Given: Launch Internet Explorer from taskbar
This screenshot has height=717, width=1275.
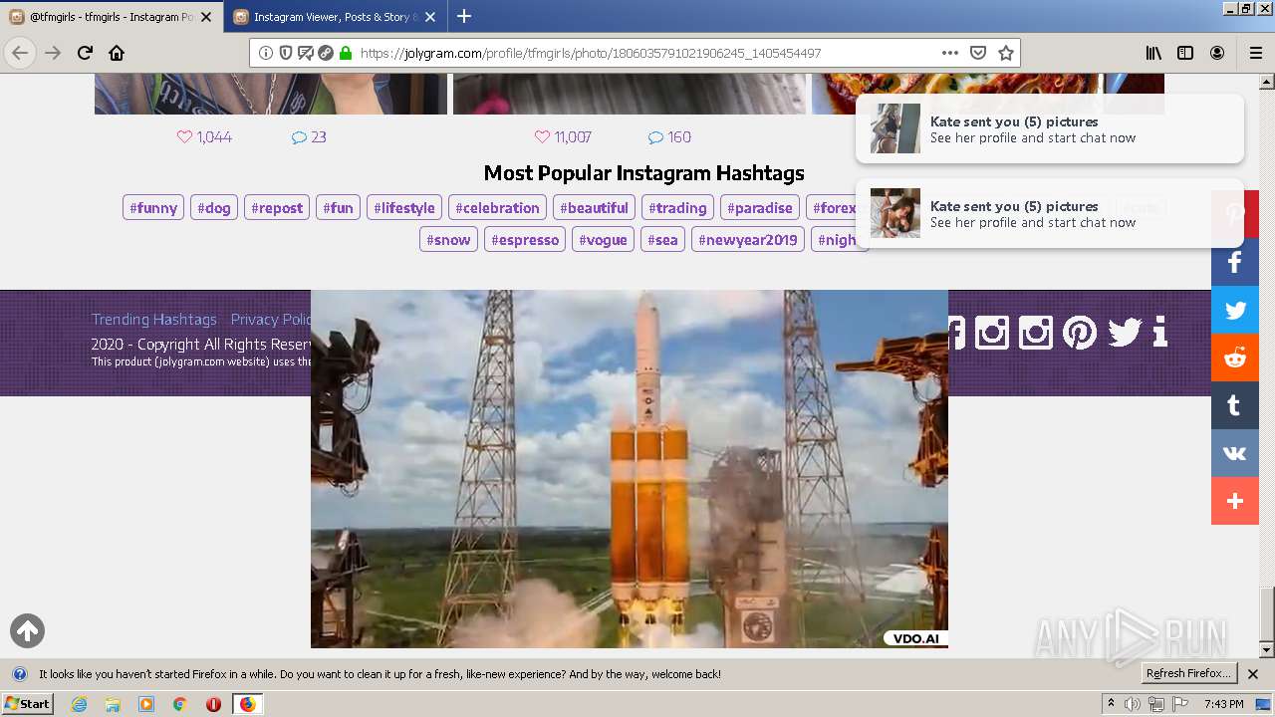Looking at the screenshot, I should click(79, 704).
